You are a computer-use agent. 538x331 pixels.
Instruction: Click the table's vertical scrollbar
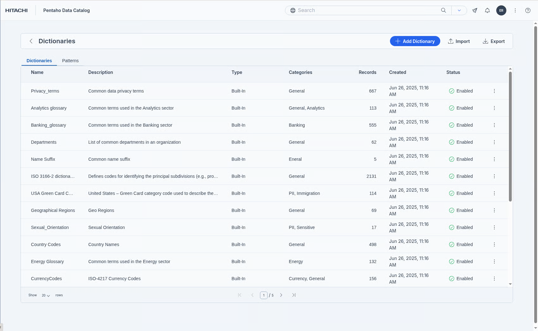coord(510,136)
